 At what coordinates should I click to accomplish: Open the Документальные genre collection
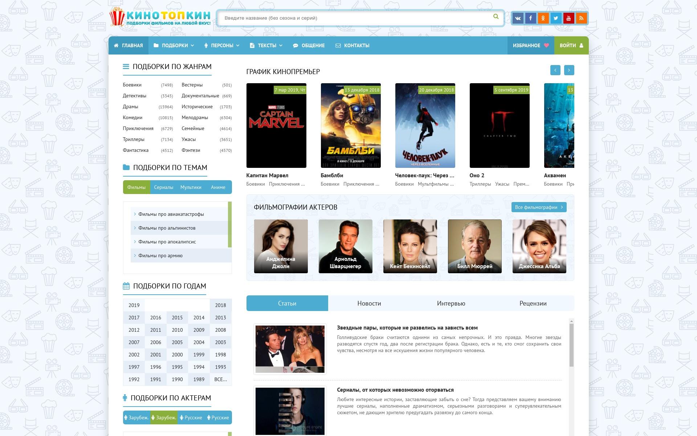(x=200, y=96)
